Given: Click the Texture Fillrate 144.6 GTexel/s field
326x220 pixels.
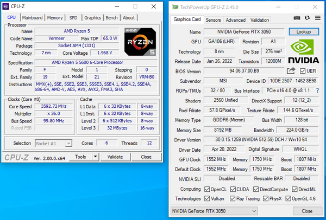Looking at the screenshot, I should (298, 110).
